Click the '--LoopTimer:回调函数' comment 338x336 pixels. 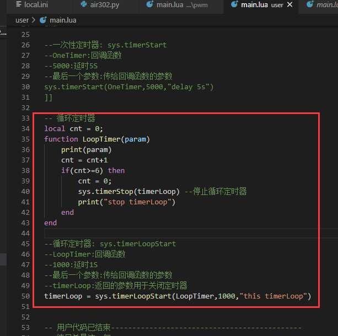point(85,254)
